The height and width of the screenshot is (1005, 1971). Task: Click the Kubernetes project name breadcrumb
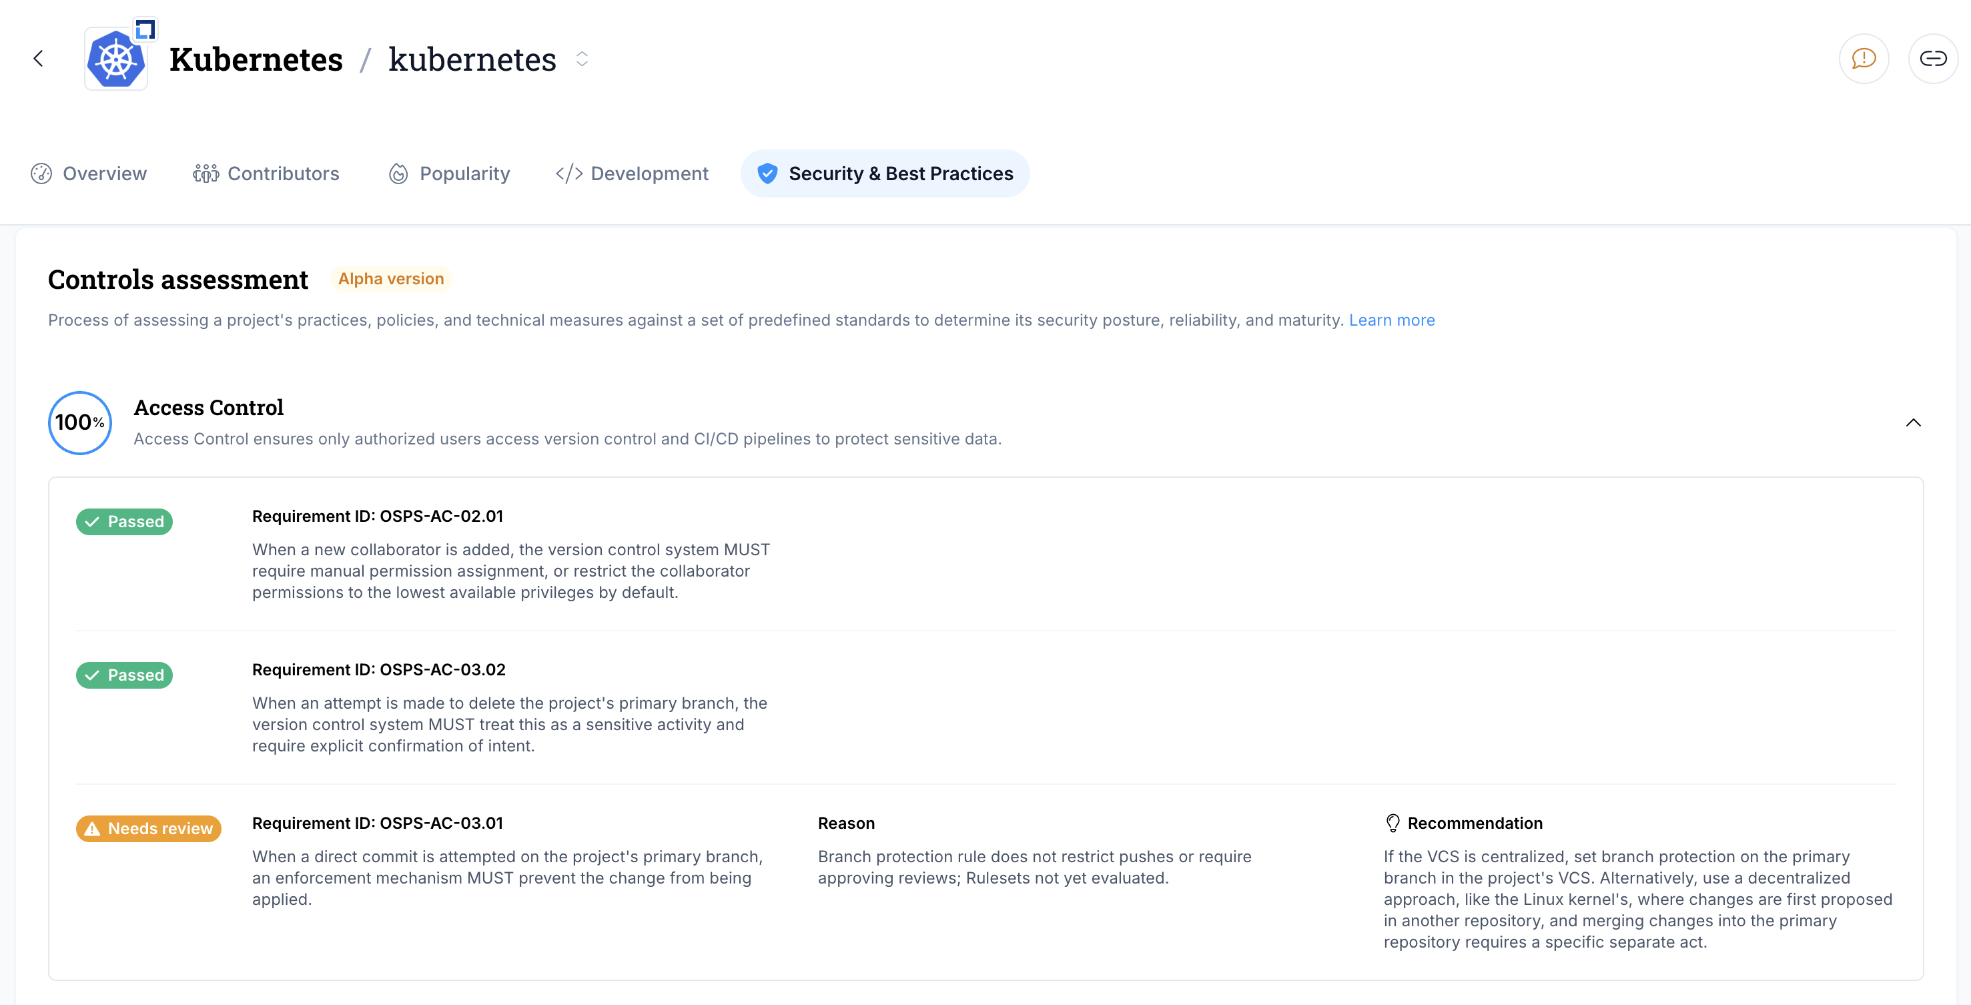(256, 59)
